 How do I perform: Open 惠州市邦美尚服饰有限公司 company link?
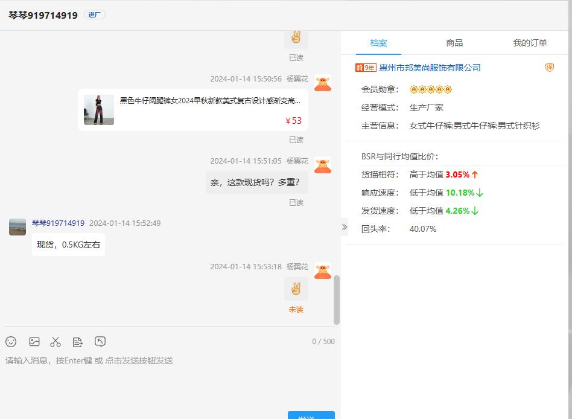[x=430, y=68]
